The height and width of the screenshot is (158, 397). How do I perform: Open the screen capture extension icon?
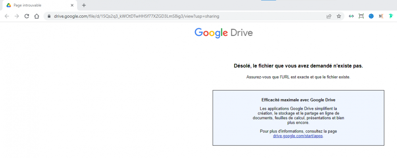tap(361, 16)
